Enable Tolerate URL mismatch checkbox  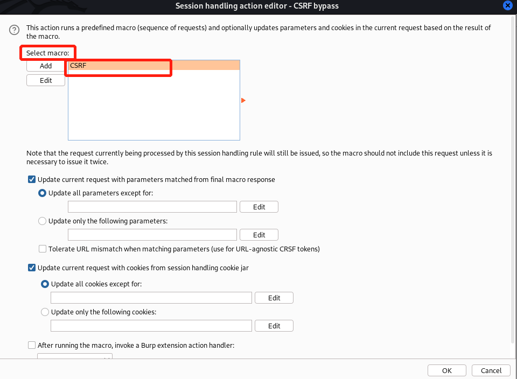click(43, 249)
